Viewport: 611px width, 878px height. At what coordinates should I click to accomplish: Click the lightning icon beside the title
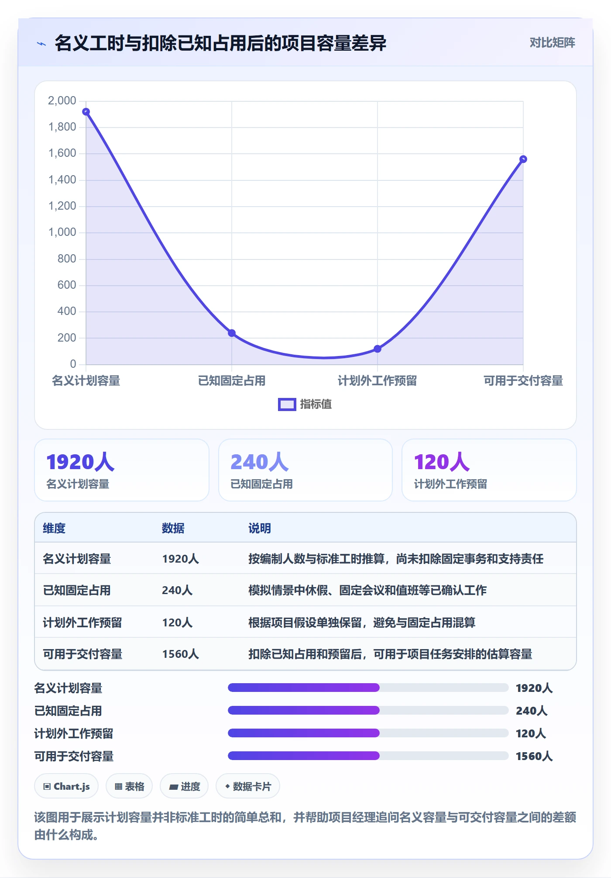41,44
